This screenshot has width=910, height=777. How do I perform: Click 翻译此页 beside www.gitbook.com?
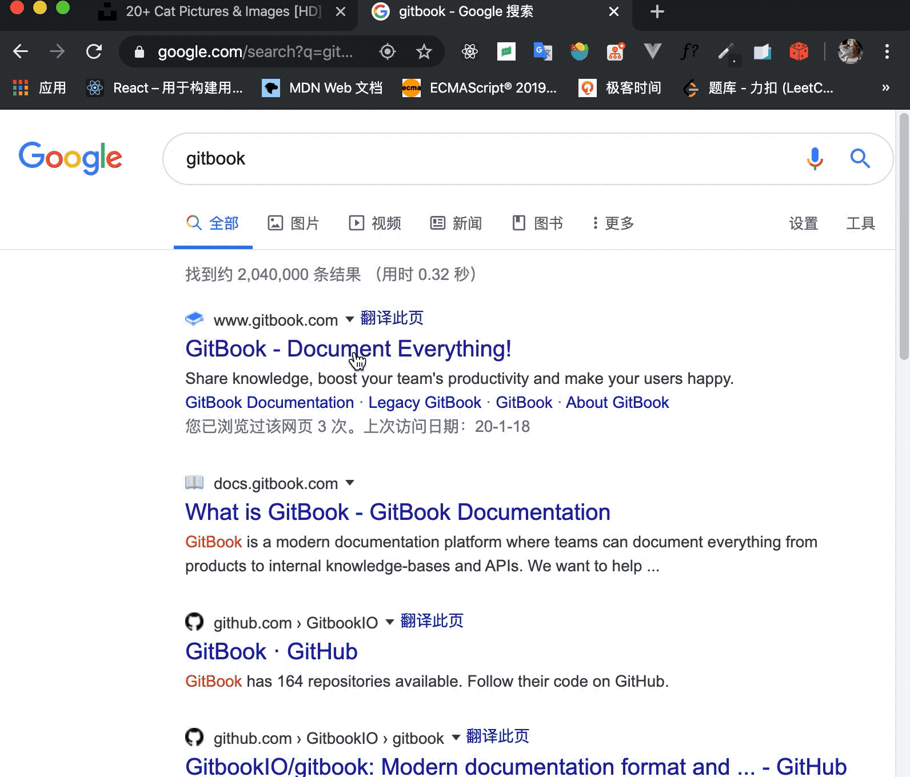392,318
